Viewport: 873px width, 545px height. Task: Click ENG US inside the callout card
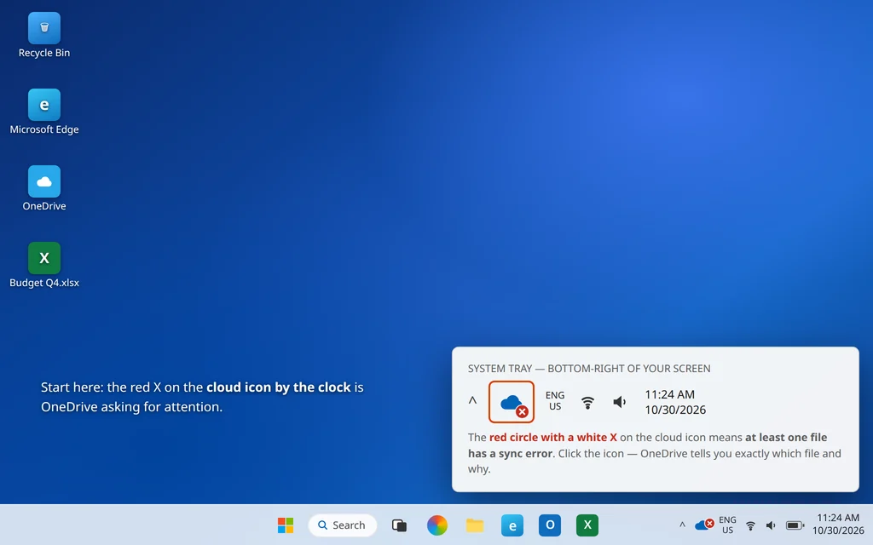[x=555, y=400]
